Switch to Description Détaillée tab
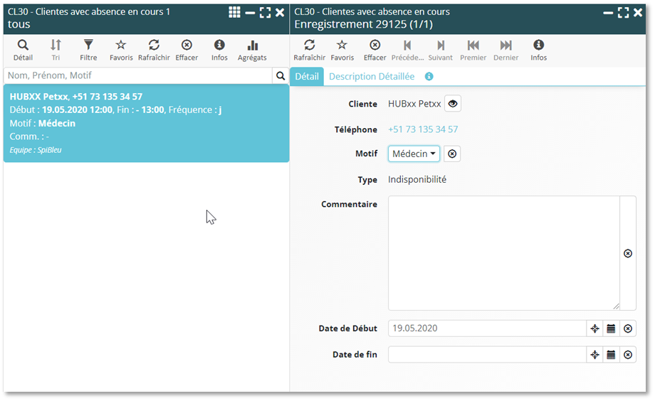 pos(371,77)
